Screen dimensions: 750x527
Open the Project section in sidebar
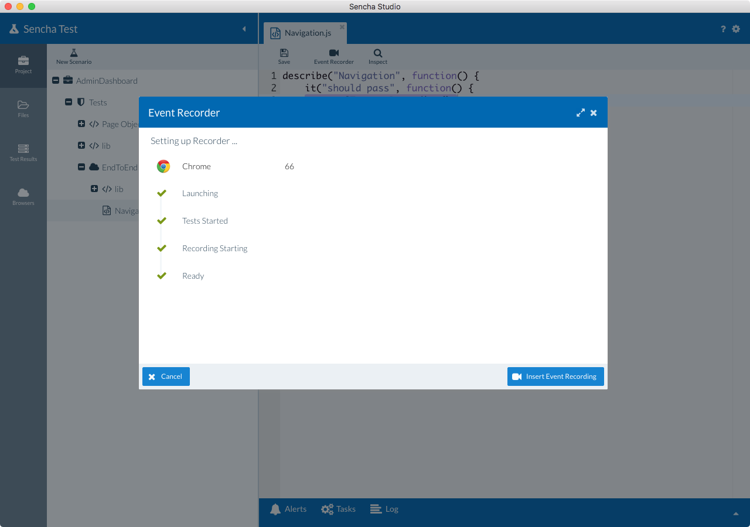click(x=23, y=65)
